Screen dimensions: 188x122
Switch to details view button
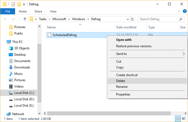tap(178, 119)
